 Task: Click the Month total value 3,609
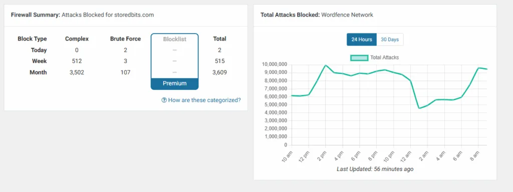coord(219,72)
